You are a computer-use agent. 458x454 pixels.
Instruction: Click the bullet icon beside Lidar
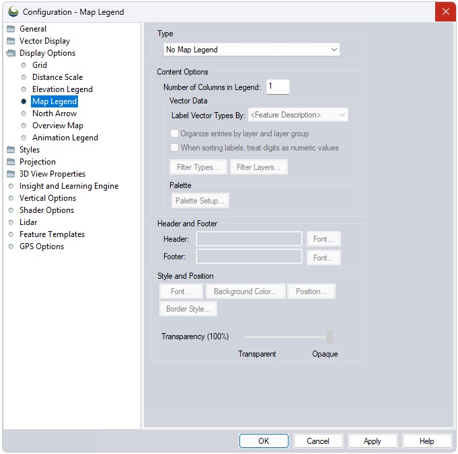tap(11, 222)
